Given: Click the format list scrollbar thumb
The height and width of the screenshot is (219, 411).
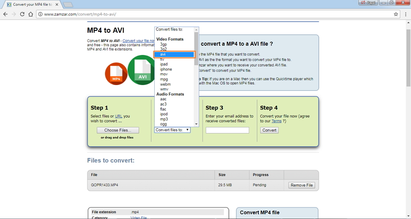Looking at the screenshot, I should click(x=196, y=48).
